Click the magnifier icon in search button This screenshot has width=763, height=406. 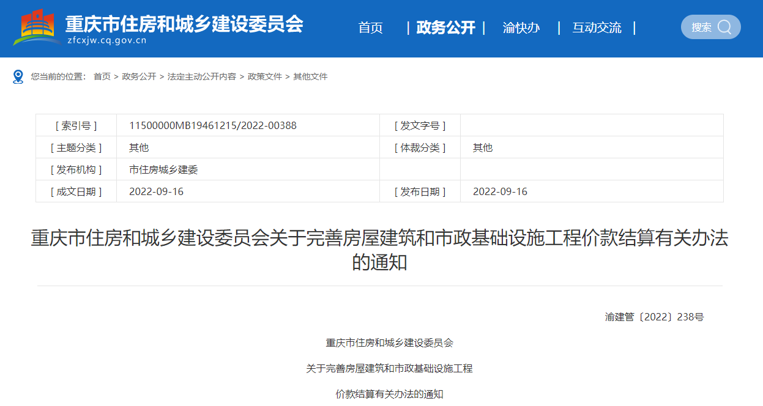(724, 27)
